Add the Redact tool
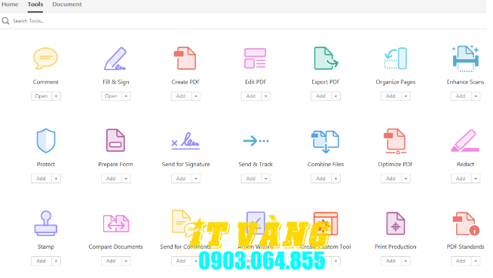Viewport: 493px width, 278px height. tap(461, 179)
